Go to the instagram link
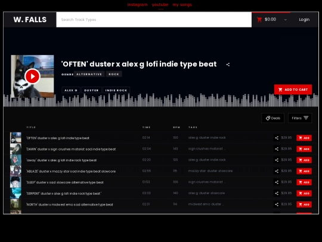The image size is (322, 242). coord(137,5)
